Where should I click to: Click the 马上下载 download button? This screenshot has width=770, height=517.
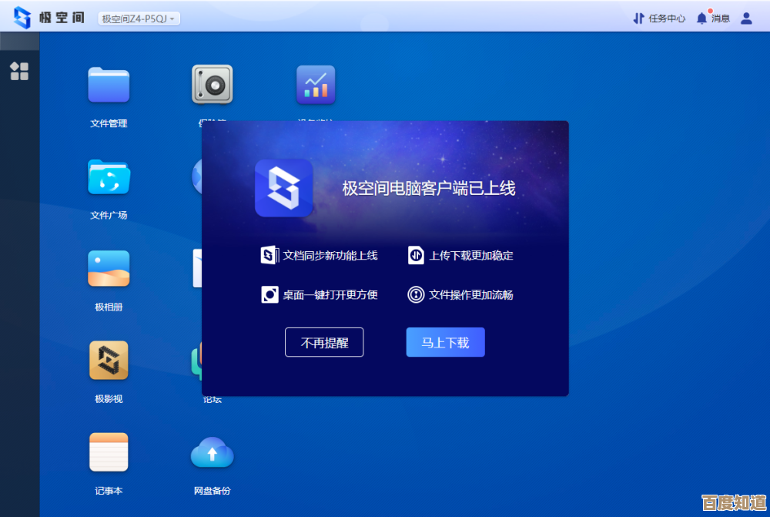[445, 343]
